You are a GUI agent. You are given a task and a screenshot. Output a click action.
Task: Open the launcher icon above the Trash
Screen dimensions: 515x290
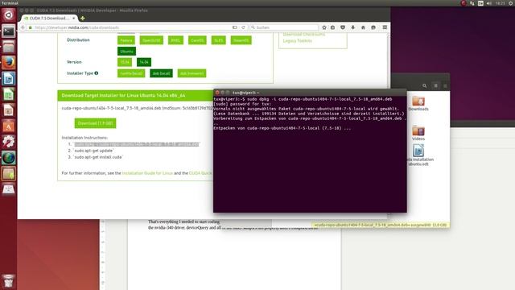coord(8,189)
